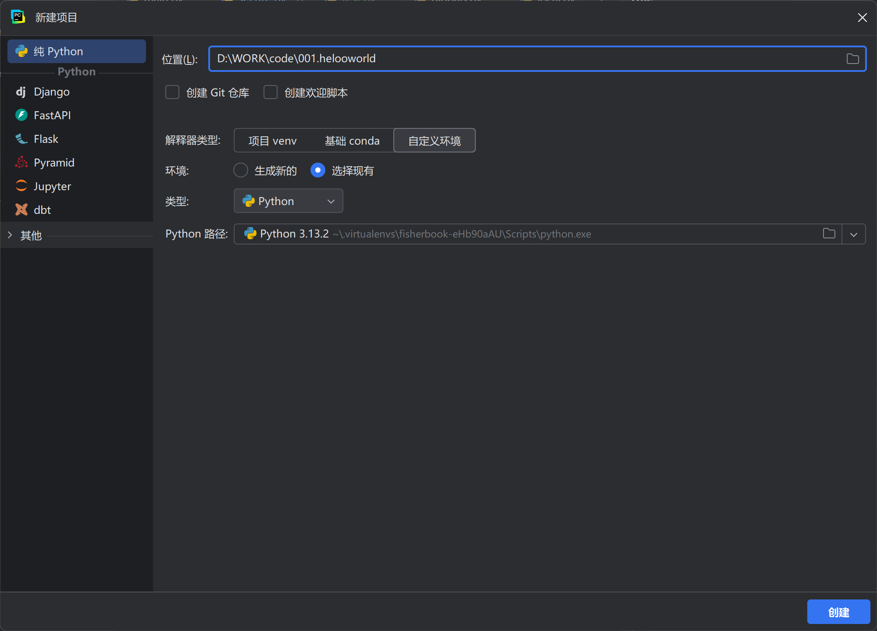Switch to the 基础 conda tab
This screenshot has width=877, height=631.
[352, 141]
